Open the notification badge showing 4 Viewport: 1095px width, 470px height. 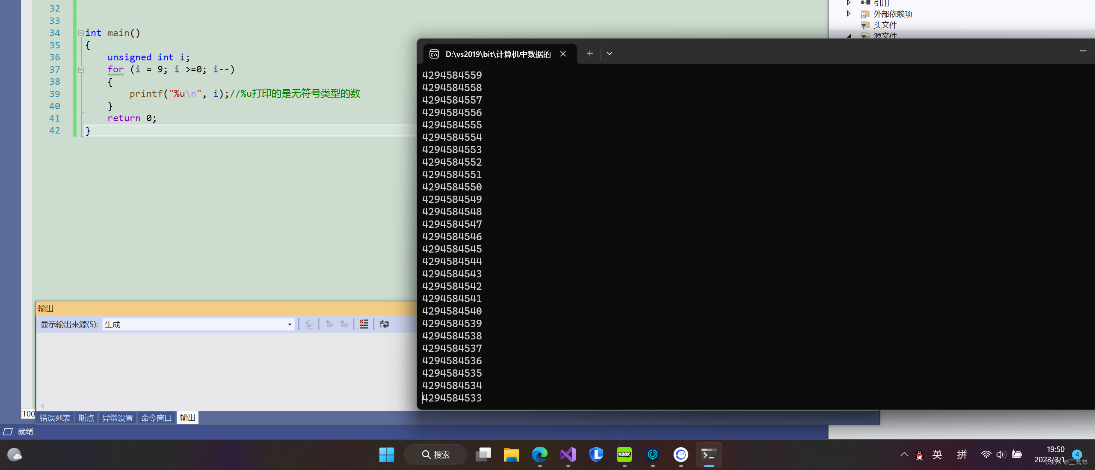tap(1077, 455)
